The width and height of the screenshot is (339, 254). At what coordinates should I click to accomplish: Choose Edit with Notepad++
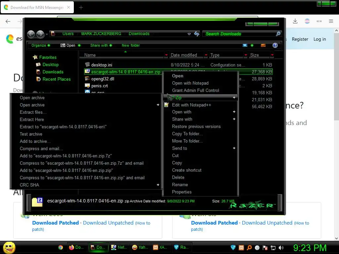pos(200,105)
